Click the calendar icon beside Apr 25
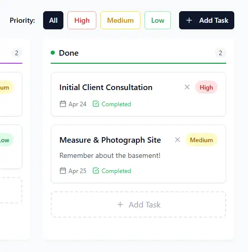Viewport: 248px width, 252px height. (63, 171)
